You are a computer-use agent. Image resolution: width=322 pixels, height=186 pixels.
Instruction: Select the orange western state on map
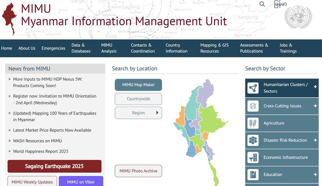(181, 117)
